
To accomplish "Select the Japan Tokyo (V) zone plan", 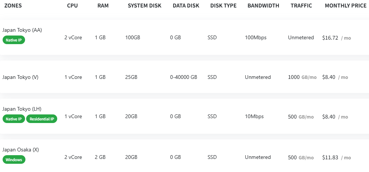I will click(x=20, y=77).
